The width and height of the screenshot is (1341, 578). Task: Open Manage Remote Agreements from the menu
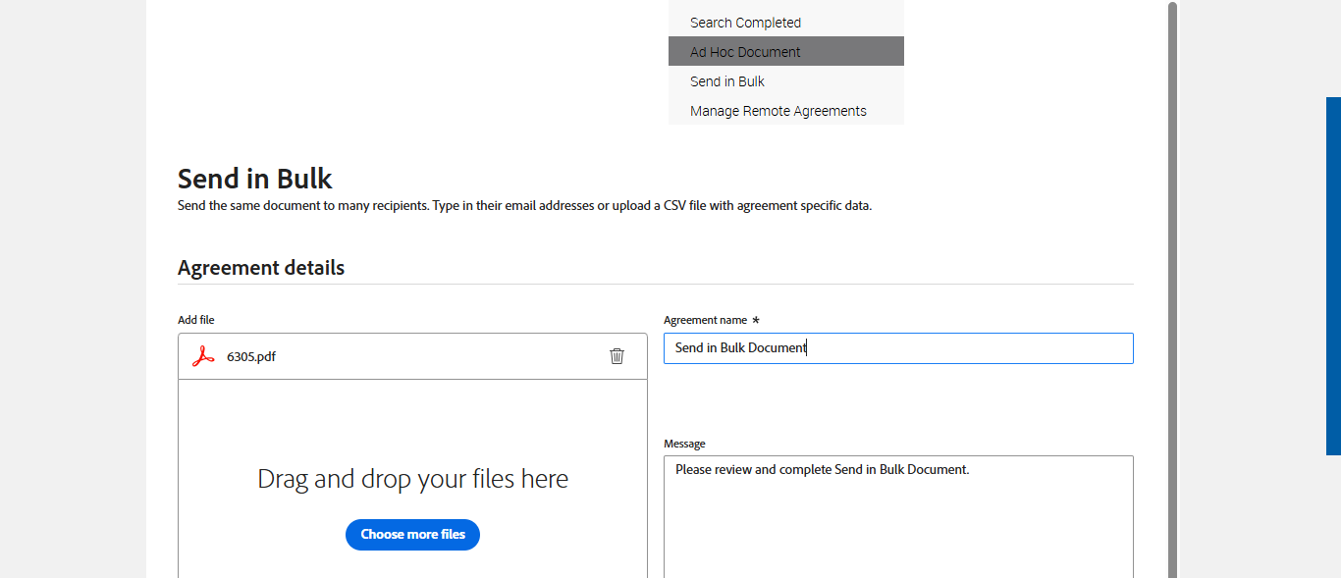(778, 111)
